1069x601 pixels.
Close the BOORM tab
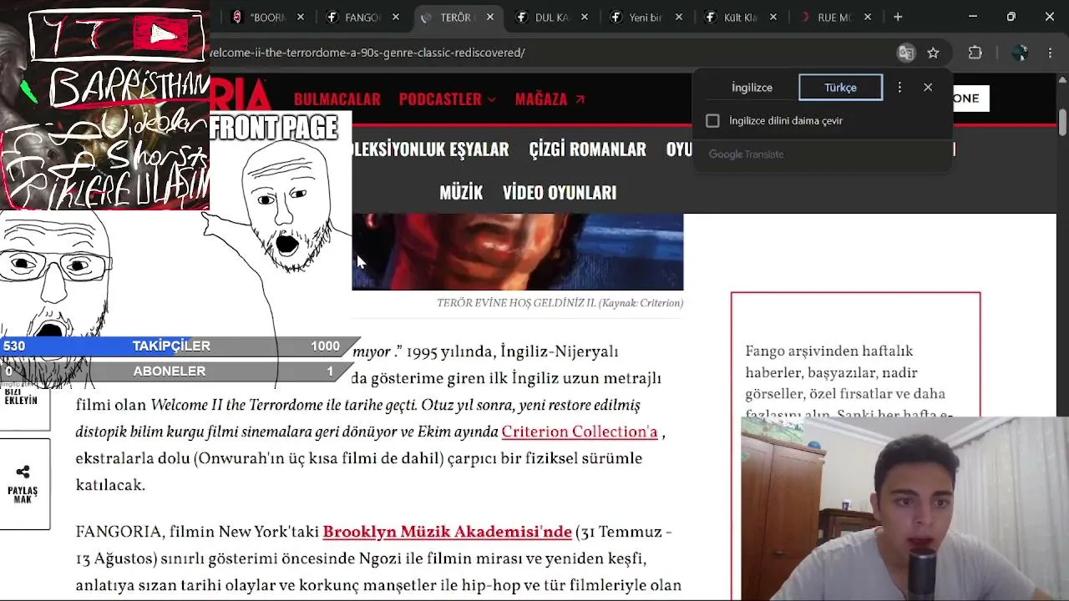point(301,17)
